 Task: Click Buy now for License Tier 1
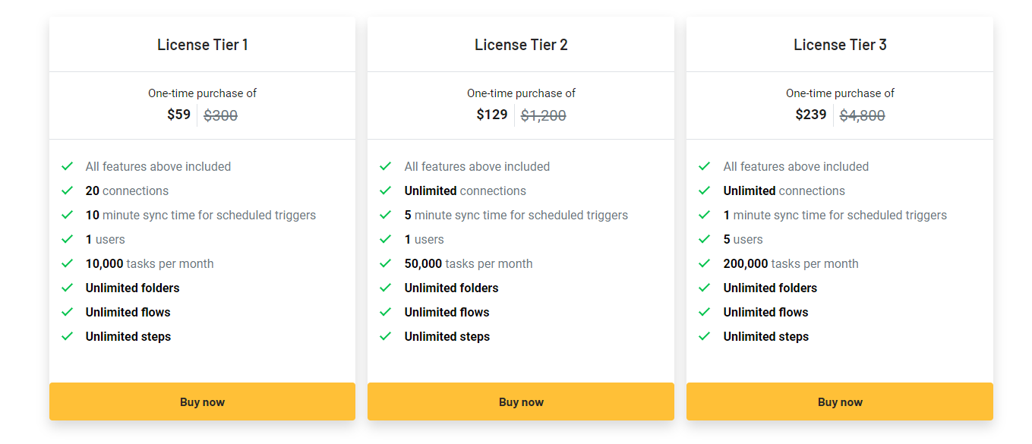[x=202, y=401]
